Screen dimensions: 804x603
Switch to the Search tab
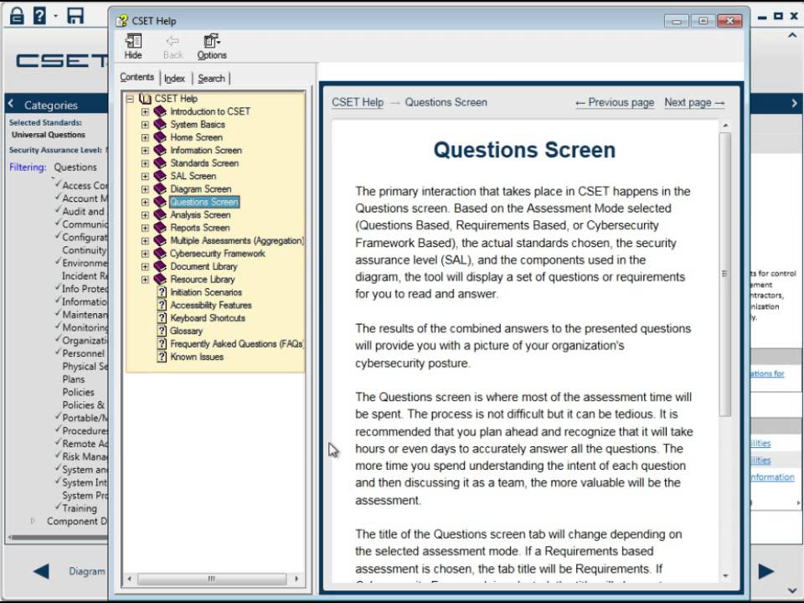pos(211,79)
